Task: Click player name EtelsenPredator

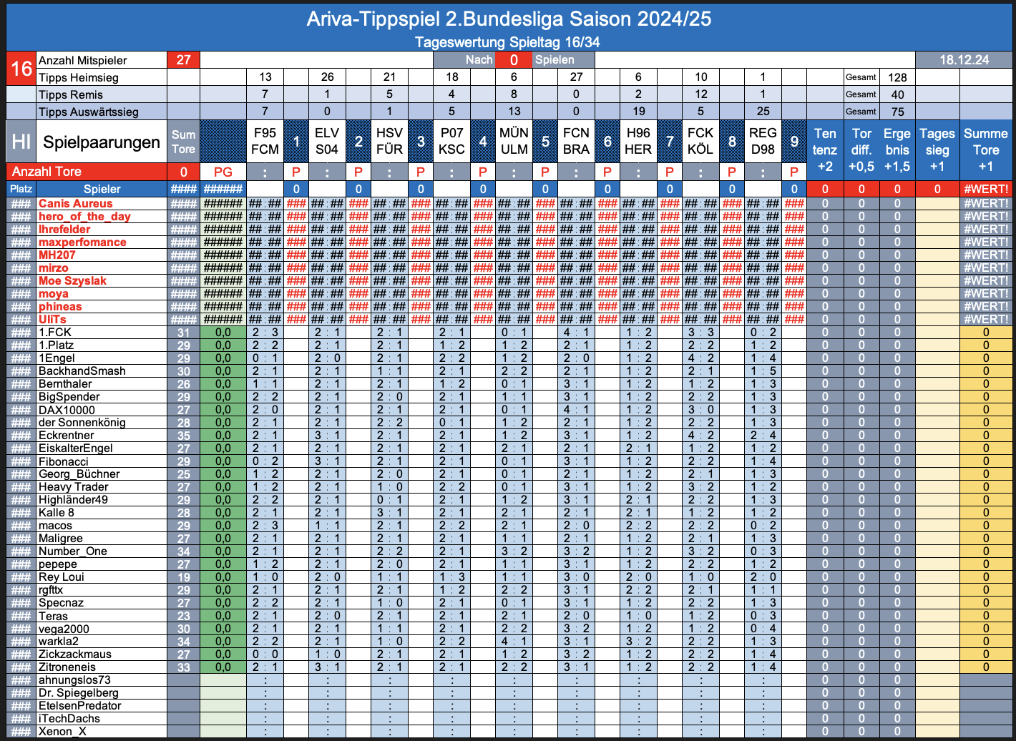Action: 79,706
